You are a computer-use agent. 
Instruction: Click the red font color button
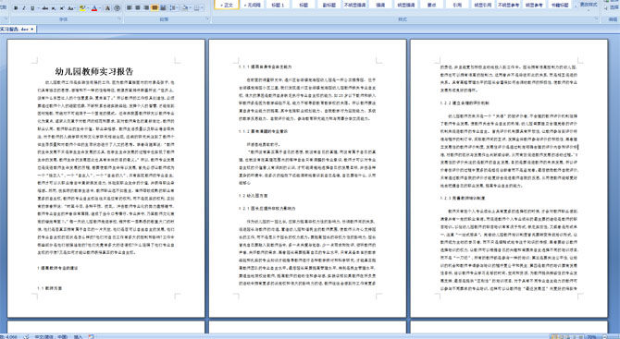[x=94, y=8]
